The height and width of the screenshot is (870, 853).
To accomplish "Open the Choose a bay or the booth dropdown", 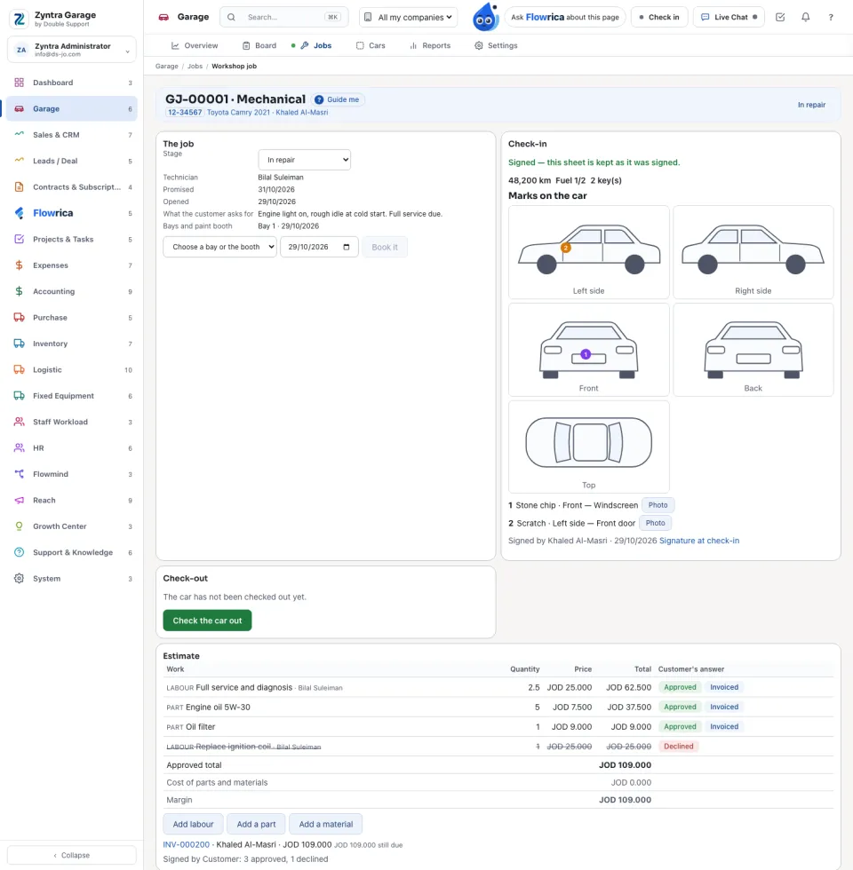I will click(x=220, y=247).
